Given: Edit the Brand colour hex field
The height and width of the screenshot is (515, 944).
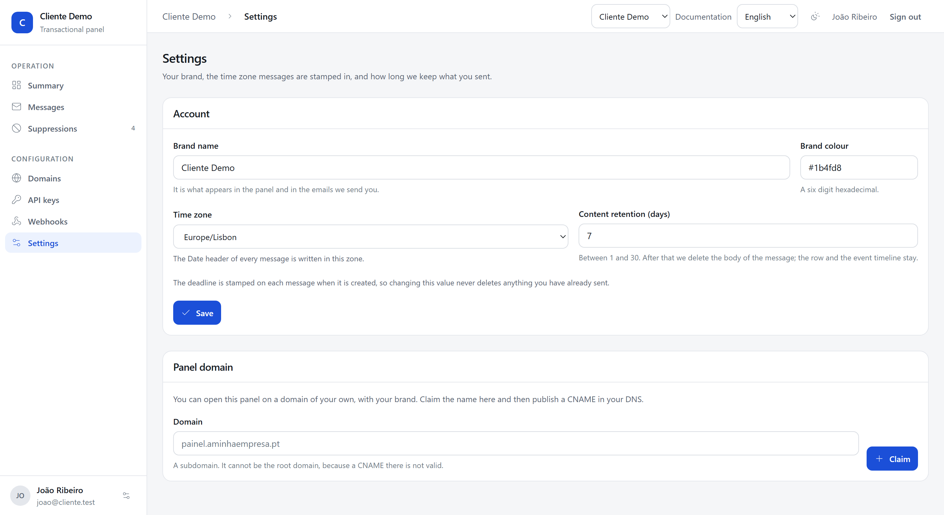Looking at the screenshot, I should point(859,167).
